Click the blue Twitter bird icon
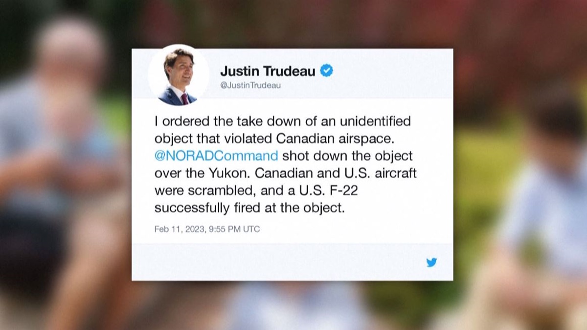Screen dimensions: 587x330 pyautogui.click(x=431, y=263)
